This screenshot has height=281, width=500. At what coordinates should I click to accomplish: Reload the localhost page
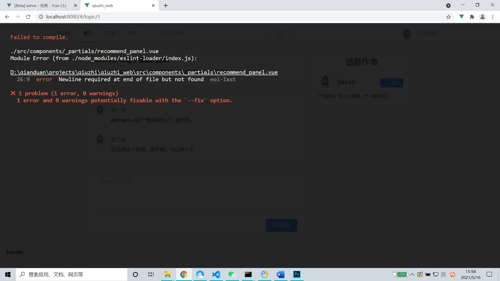coord(28,17)
